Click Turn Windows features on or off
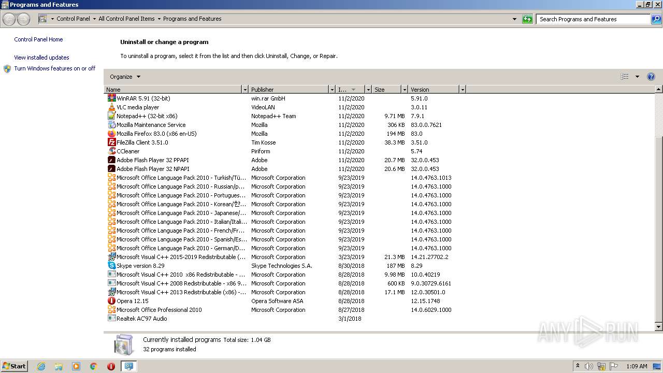The width and height of the screenshot is (663, 373). point(55,68)
